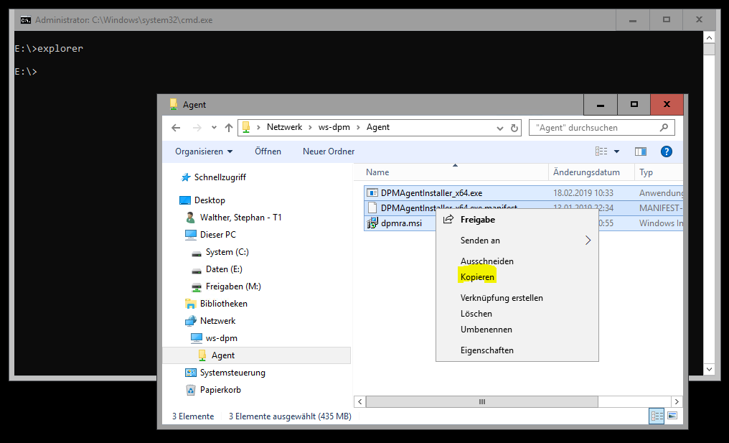Open the Organisieren dropdown menu
The height and width of the screenshot is (443, 729).
(204, 151)
